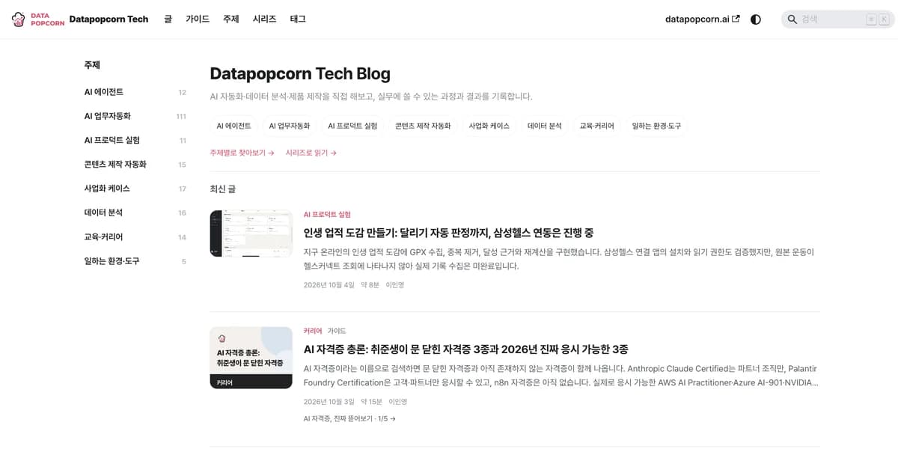Click the date text 2026년 10월 4일
This screenshot has height=449, width=898.
point(329,285)
